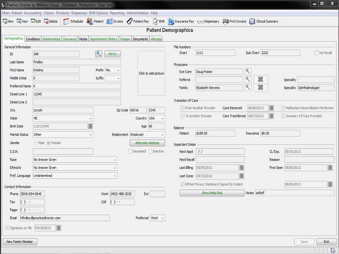Open the Dispensary glasses icon

click(x=200, y=22)
